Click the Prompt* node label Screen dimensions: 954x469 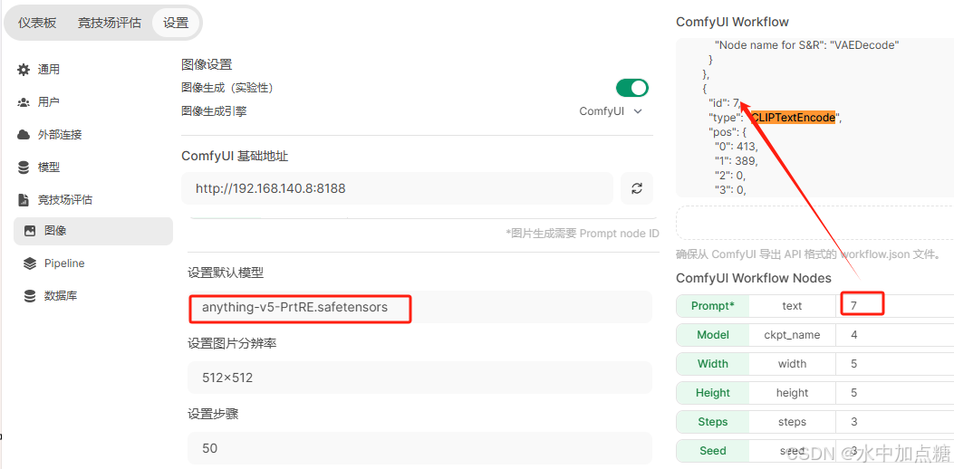tap(712, 306)
